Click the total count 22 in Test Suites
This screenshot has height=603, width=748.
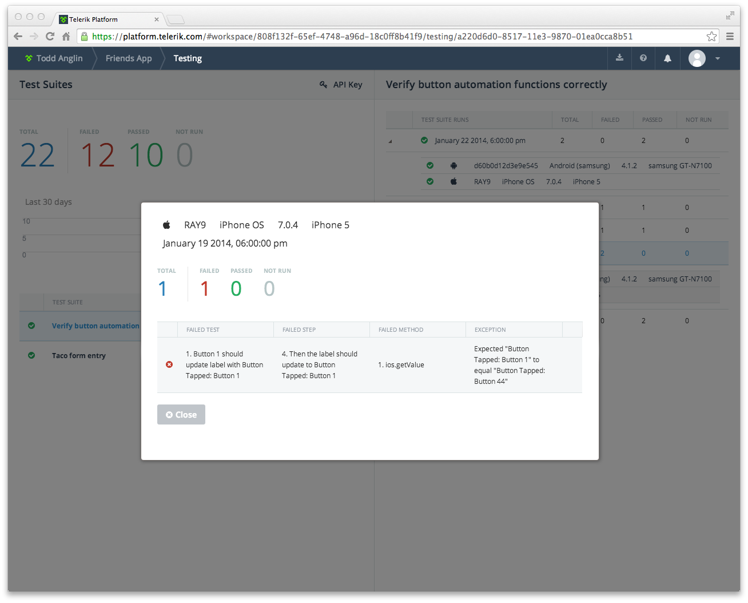tap(37, 155)
